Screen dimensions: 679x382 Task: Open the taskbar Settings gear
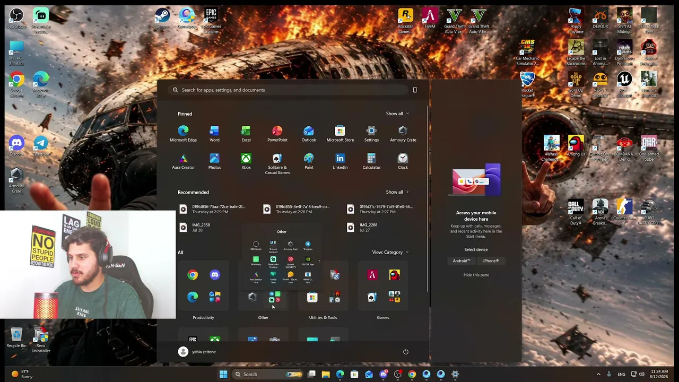455,374
